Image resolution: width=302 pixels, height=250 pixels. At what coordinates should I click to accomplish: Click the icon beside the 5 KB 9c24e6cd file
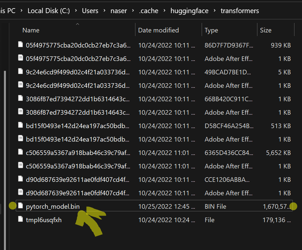point(20,72)
